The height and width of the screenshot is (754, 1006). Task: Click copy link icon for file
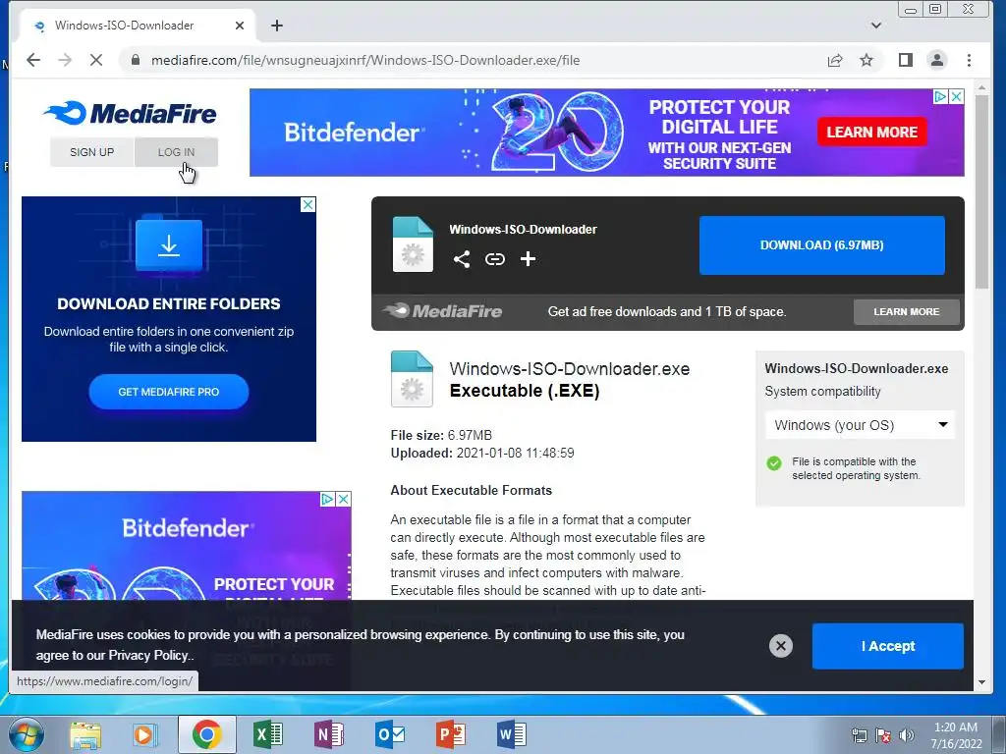[495, 259]
